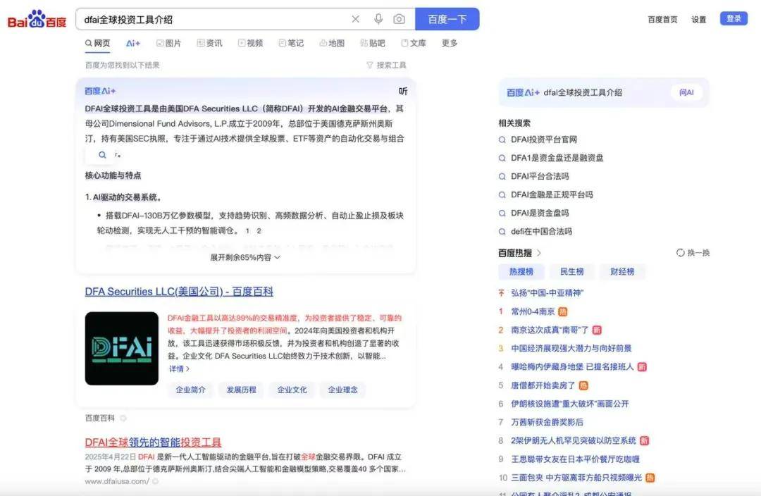This screenshot has height=496, width=761.
Task: Select the 民生榜 tab
Action: 571,271
